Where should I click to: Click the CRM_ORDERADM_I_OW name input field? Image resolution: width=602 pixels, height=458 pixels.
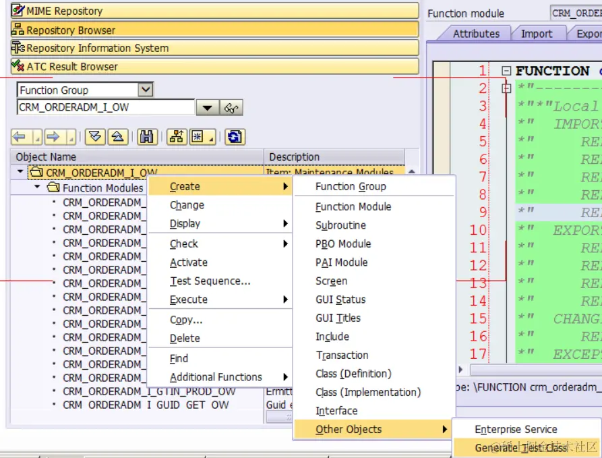click(x=106, y=107)
